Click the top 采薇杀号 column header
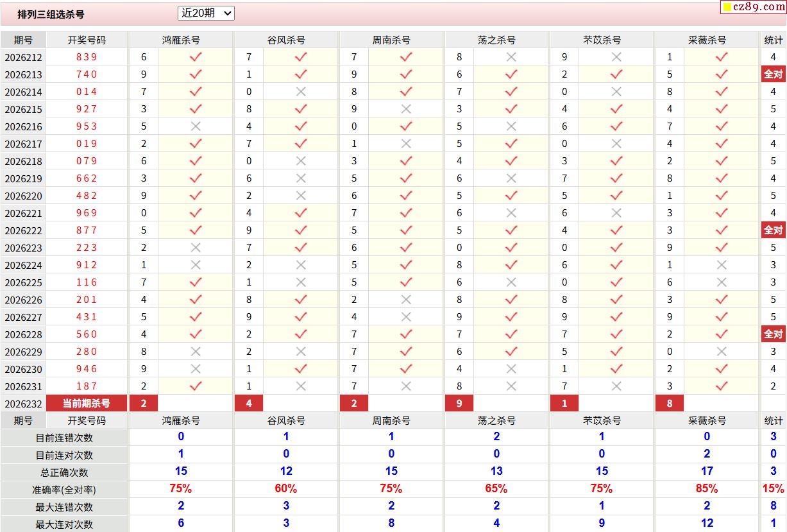Screen dimensions: 787x532 tap(707, 40)
